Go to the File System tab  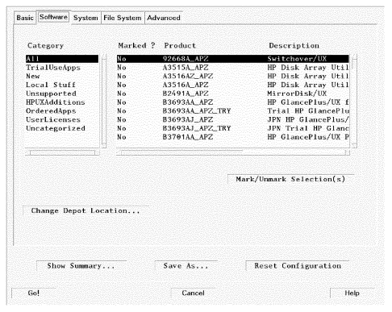[x=123, y=18]
